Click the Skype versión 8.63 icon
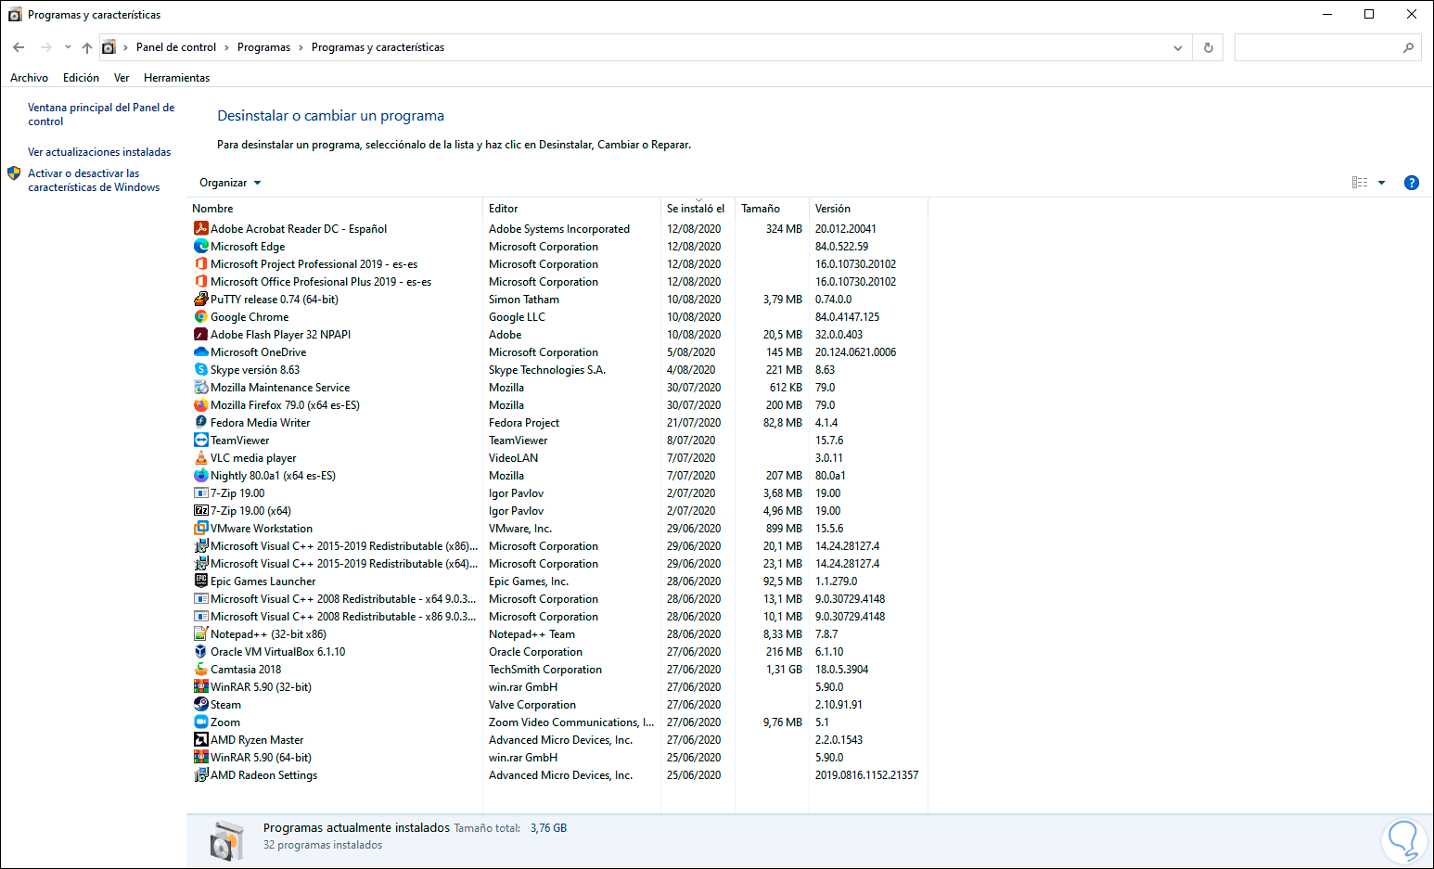1434x869 pixels. coord(200,369)
